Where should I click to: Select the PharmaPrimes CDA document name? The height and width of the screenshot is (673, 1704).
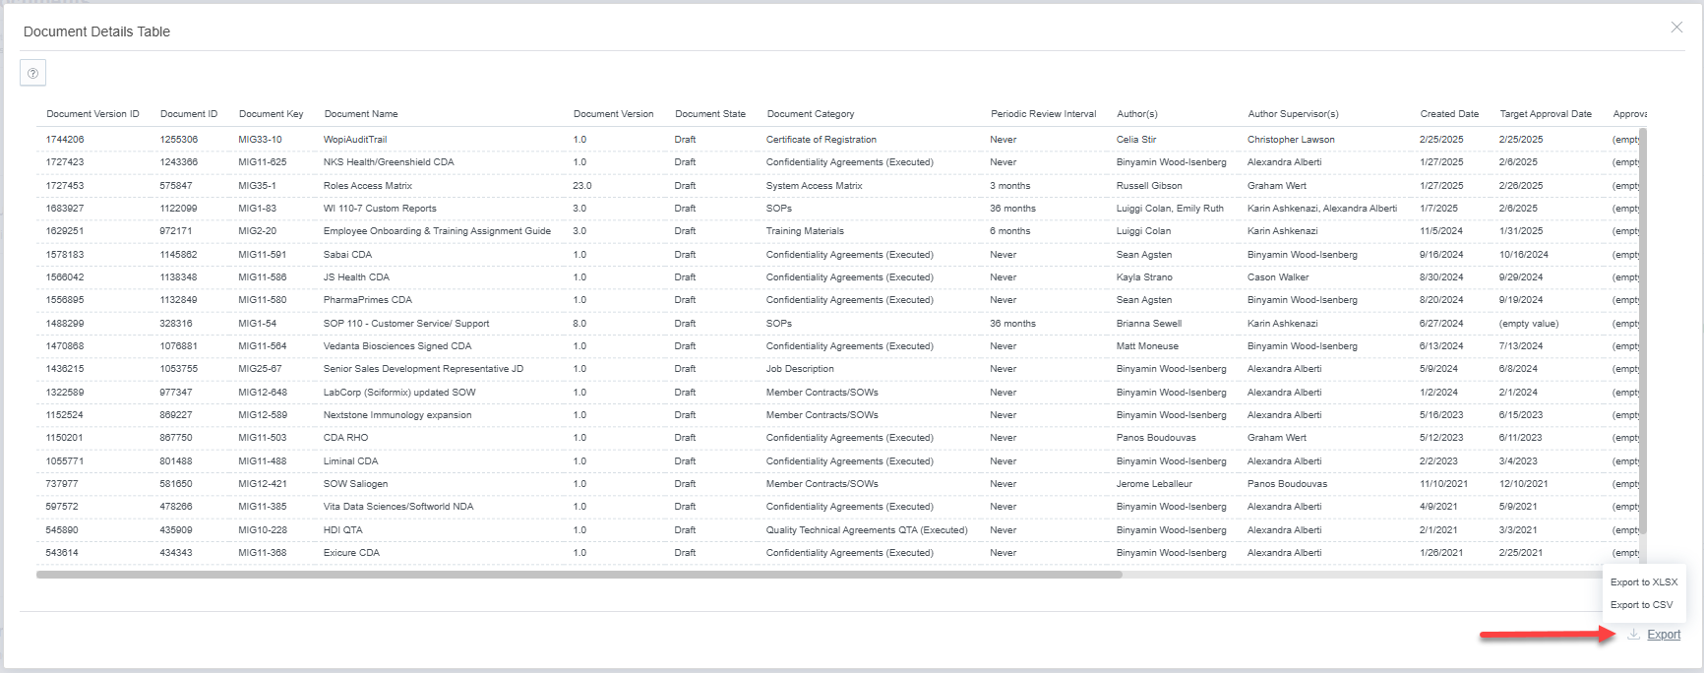point(368,300)
